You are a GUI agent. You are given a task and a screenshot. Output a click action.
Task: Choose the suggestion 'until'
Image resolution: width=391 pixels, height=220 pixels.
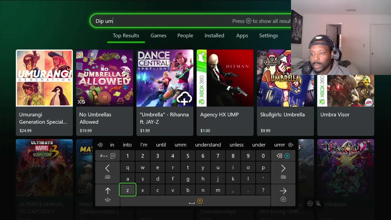click(x=161, y=145)
